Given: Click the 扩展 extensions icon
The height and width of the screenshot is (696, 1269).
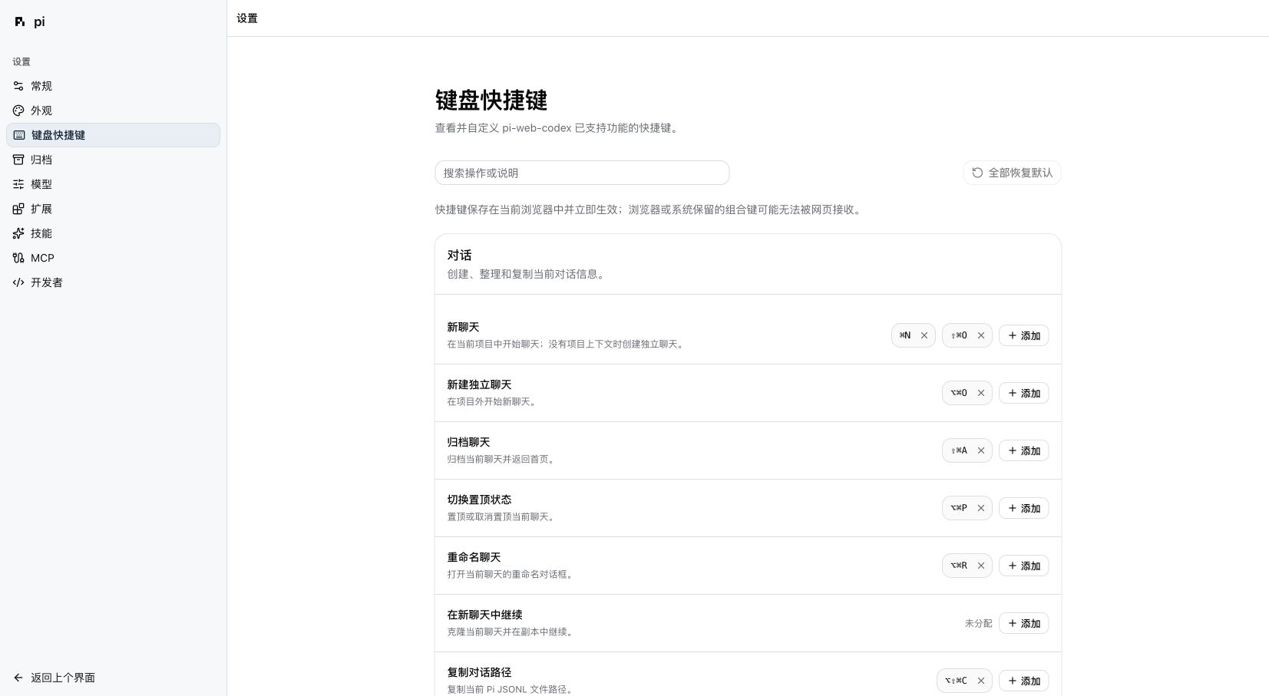Looking at the screenshot, I should click(x=18, y=209).
